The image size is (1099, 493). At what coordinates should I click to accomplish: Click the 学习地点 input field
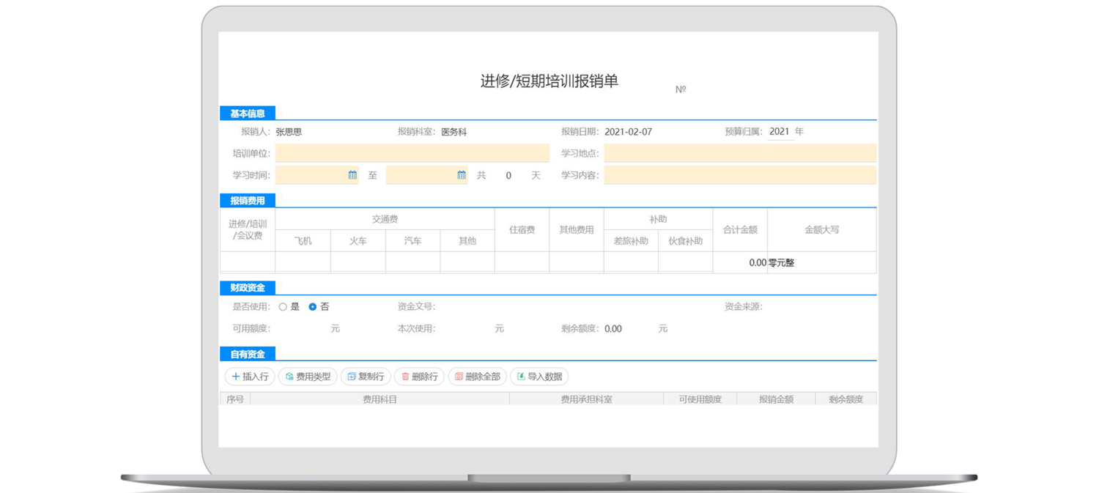[739, 153]
